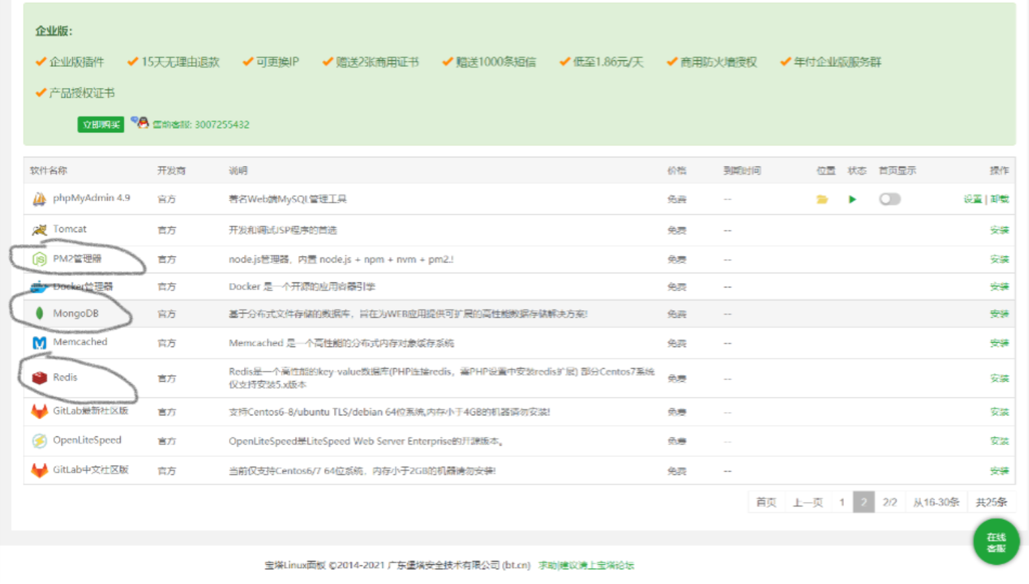Click the Docker whale icon
1029x584 pixels.
(x=39, y=287)
